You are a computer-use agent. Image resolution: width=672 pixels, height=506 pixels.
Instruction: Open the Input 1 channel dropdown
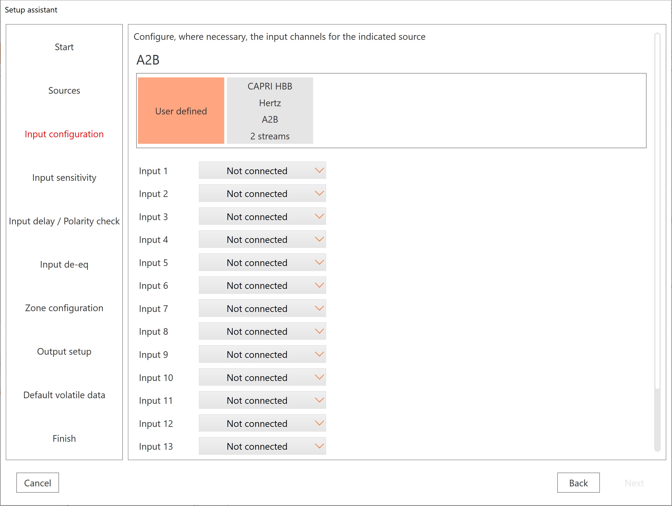(262, 170)
